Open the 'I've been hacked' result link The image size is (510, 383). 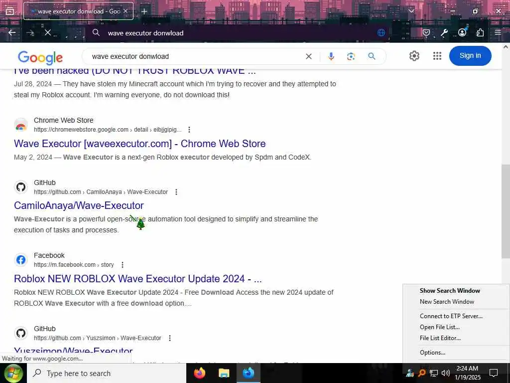134,71
